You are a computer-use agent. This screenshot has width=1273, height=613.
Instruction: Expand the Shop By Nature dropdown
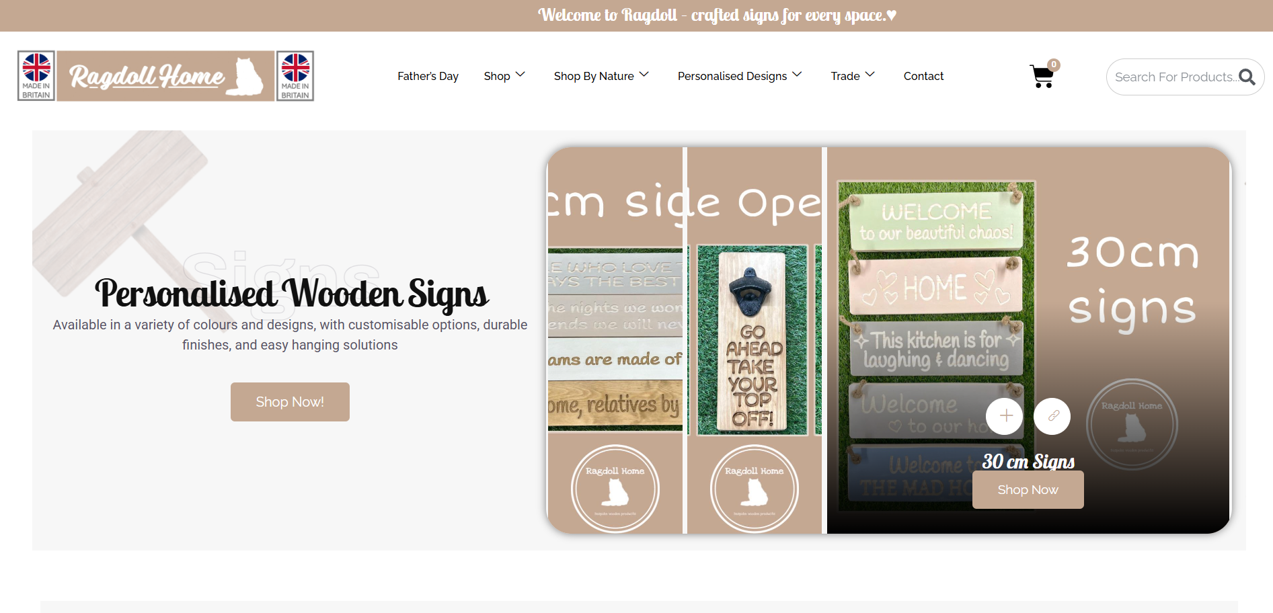(601, 76)
